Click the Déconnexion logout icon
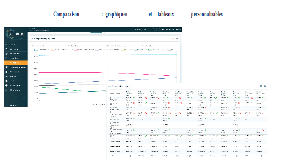Image resolution: width=298 pixels, height=167 pixels. 6,90
